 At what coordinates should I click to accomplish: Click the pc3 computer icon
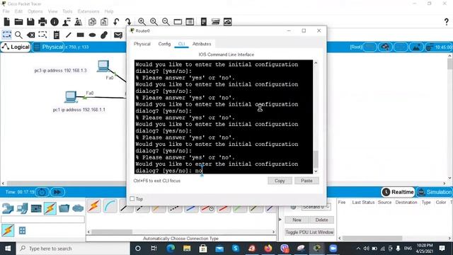click(x=103, y=66)
